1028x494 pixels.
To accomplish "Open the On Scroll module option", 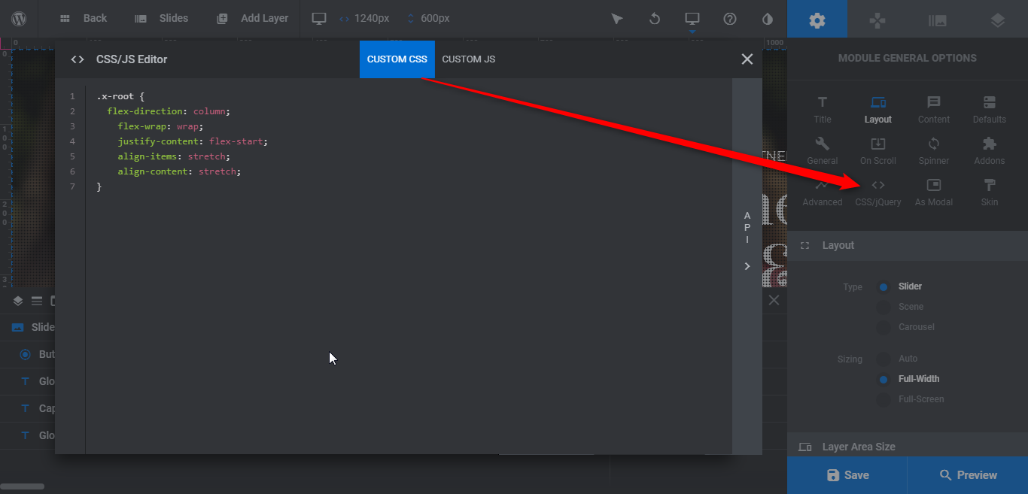I will tap(878, 151).
